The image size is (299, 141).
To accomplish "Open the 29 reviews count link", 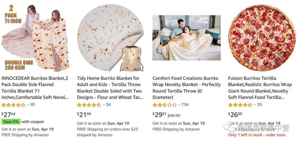I will (259, 105).
